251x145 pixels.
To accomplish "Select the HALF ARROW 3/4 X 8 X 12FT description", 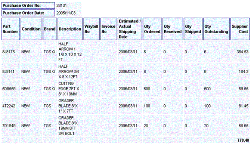I will pos(69,71).
